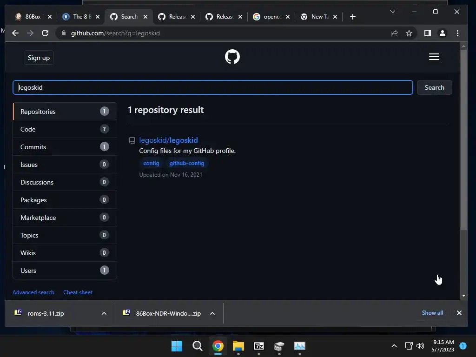Open the GitHub logo home link
The height and width of the screenshot is (357, 476).
[x=232, y=57]
